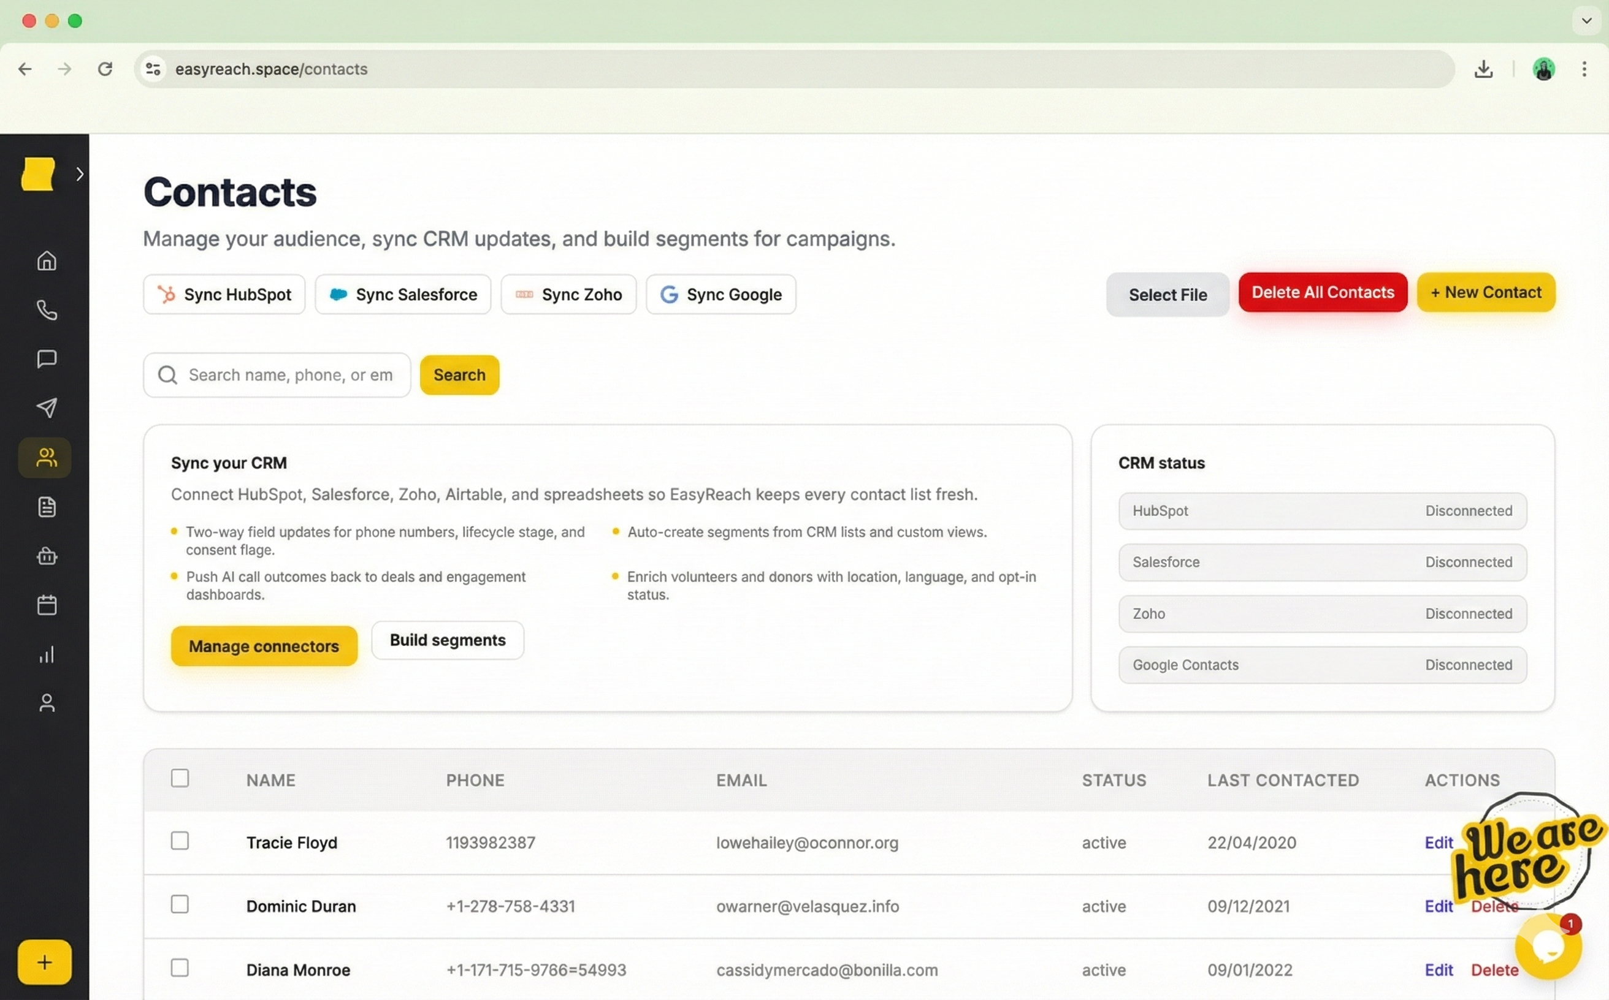Open the Home section in the sidebar
The height and width of the screenshot is (1000, 1609).
[x=45, y=260]
